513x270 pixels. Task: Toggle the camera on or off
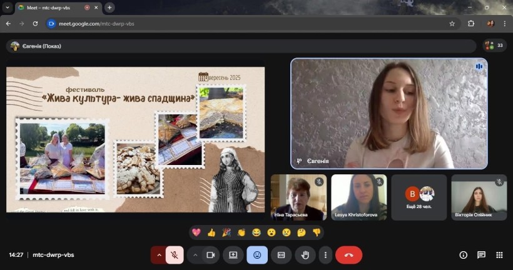[211, 255]
